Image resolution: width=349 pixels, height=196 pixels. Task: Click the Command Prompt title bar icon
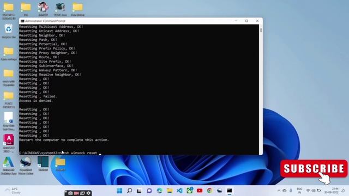(x=22, y=21)
